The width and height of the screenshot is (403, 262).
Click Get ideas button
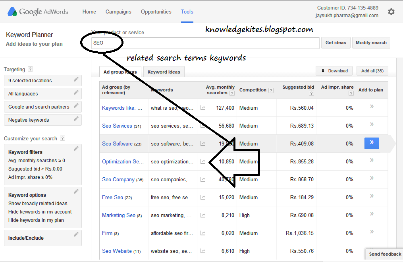tap(336, 43)
